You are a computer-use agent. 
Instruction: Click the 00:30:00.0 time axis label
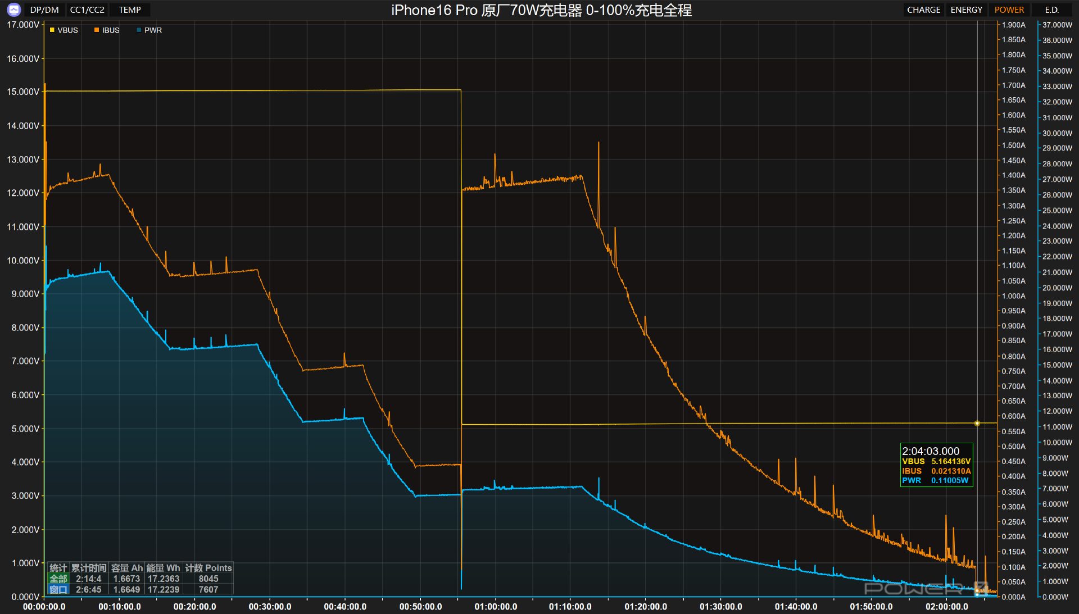coord(270,607)
